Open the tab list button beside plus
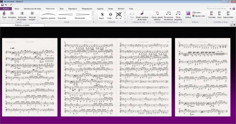The height and width of the screenshot is (124, 236). click(x=234, y=25)
